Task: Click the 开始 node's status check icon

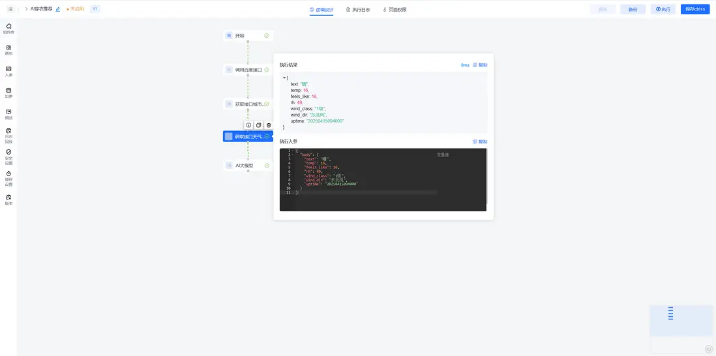Action: [267, 36]
